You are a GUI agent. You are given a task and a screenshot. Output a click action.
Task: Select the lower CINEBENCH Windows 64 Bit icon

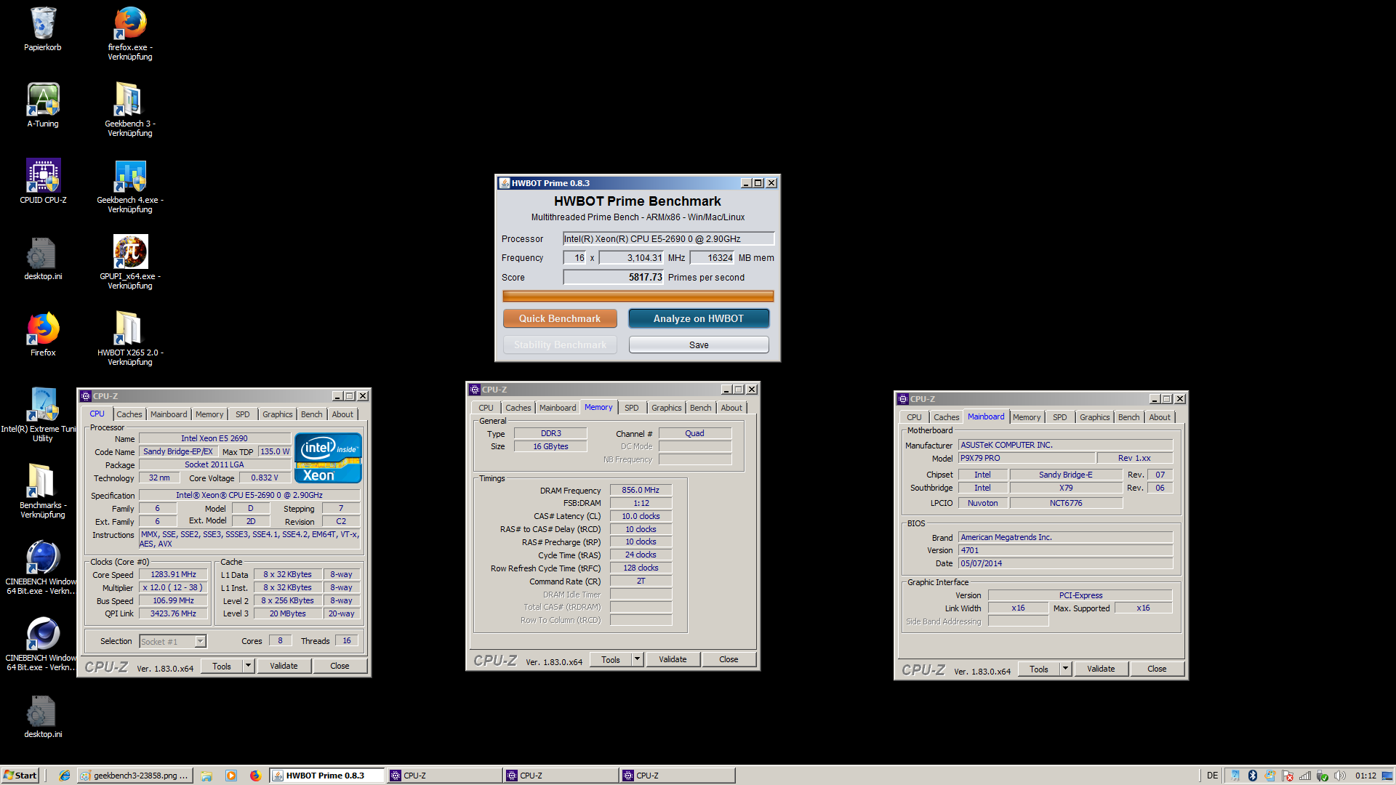[43, 634]
